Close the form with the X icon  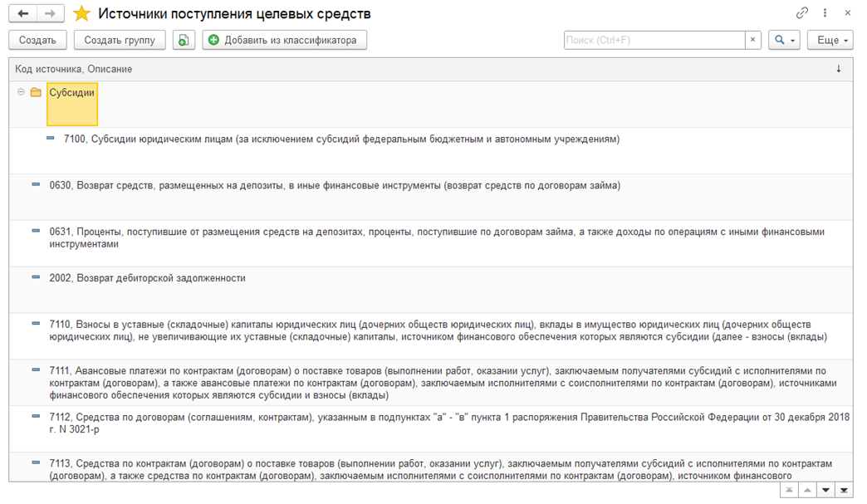(x=847, y=12)
